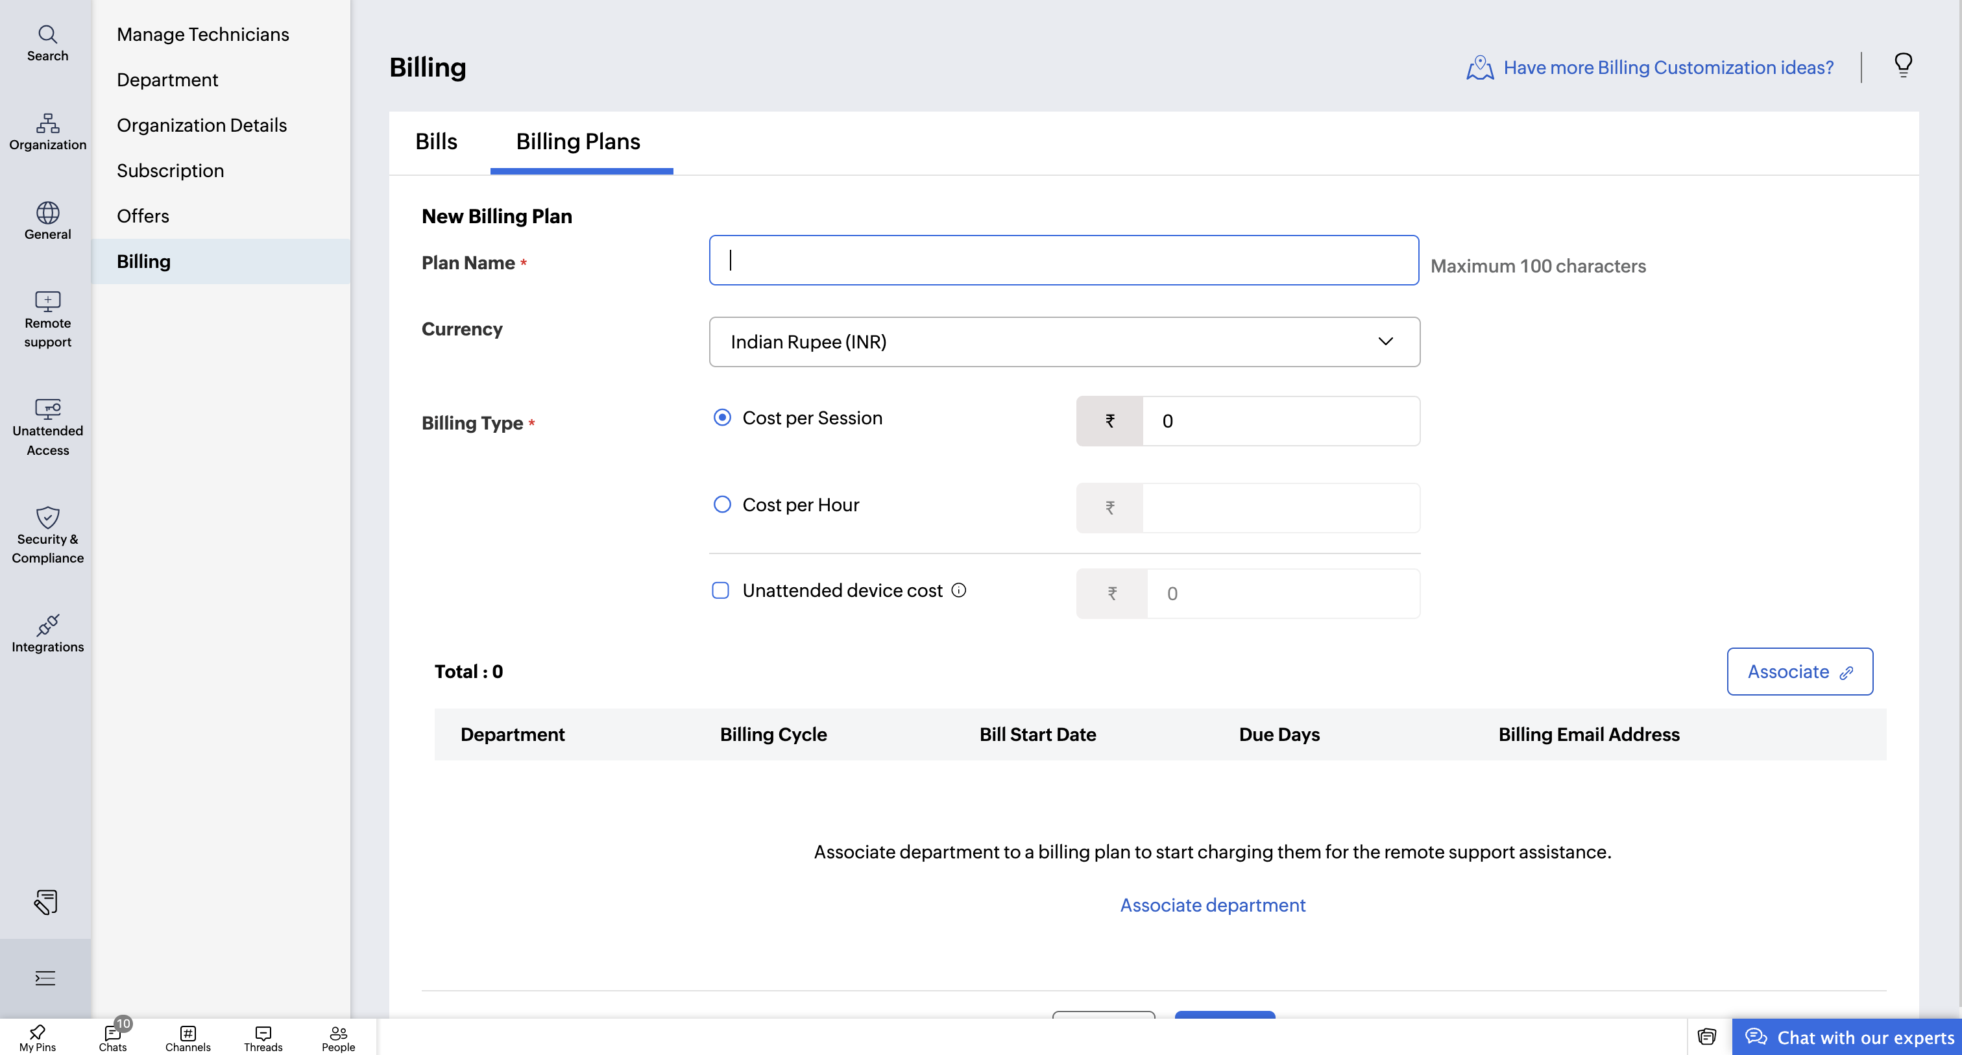Open Chats in bottom bar
Screen dimensions: 1962x1055
click(113, 1037)
